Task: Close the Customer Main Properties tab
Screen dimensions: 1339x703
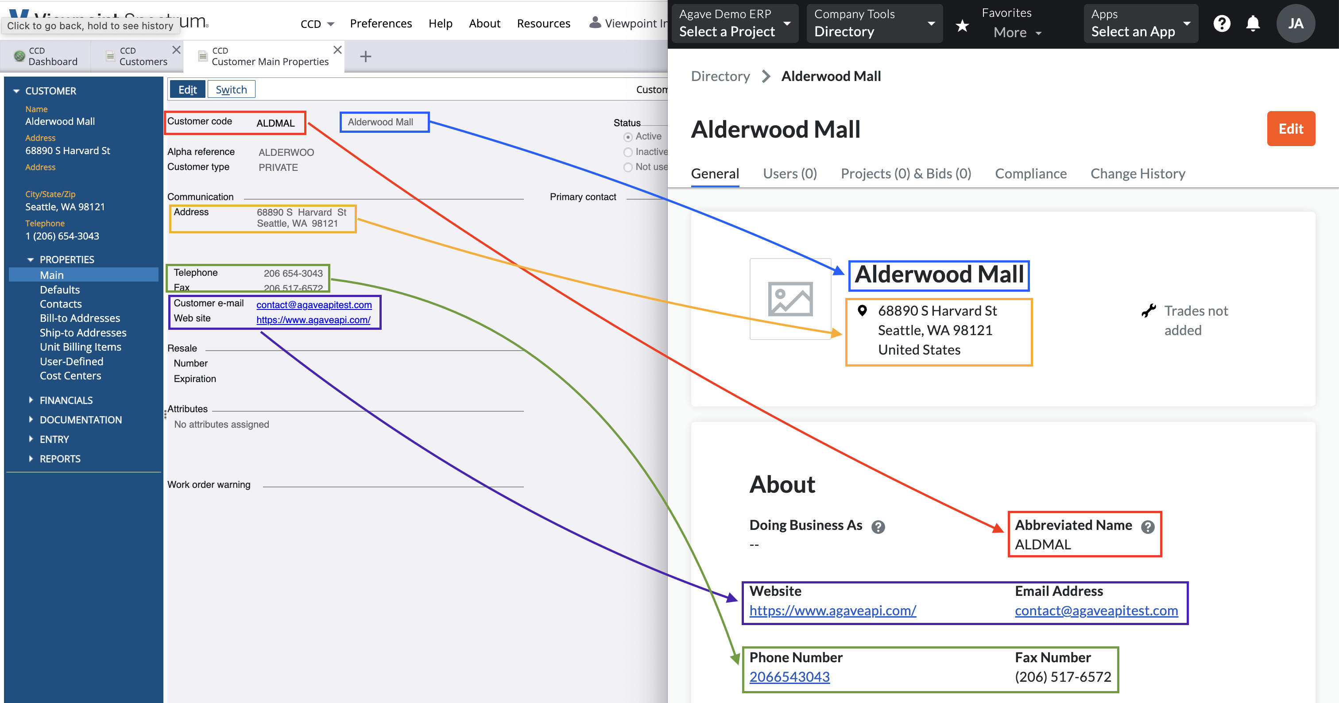Action: [337, 50]
